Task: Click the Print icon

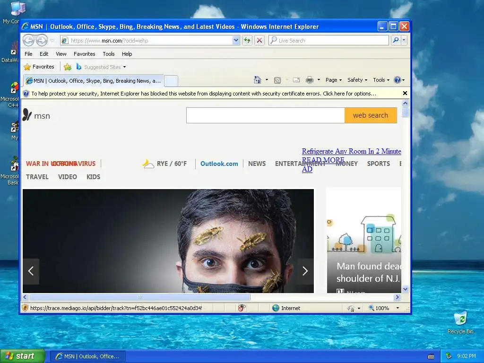Action: point(309,80)
